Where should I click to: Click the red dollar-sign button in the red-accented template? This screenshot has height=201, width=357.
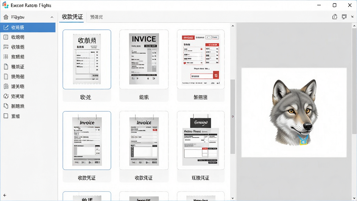pyautogui.click(x=216, y=75)
